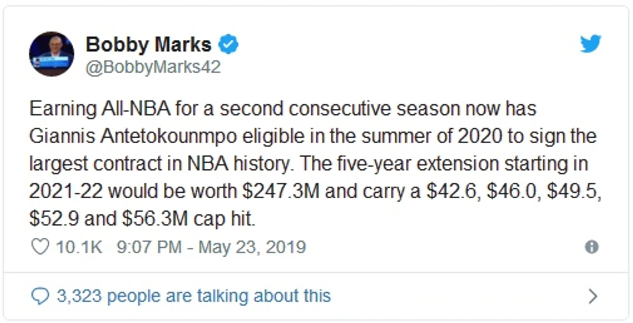The width and height of the screenshot is (633, 323).
Task: Click the reply speech bubble icon
Action: pos(40,297)
